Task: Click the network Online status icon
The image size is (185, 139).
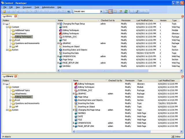Action: [x=173, y=137]
